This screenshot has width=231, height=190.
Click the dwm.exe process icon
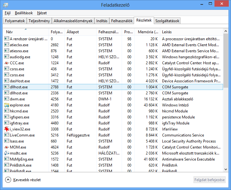coord(7,99)
